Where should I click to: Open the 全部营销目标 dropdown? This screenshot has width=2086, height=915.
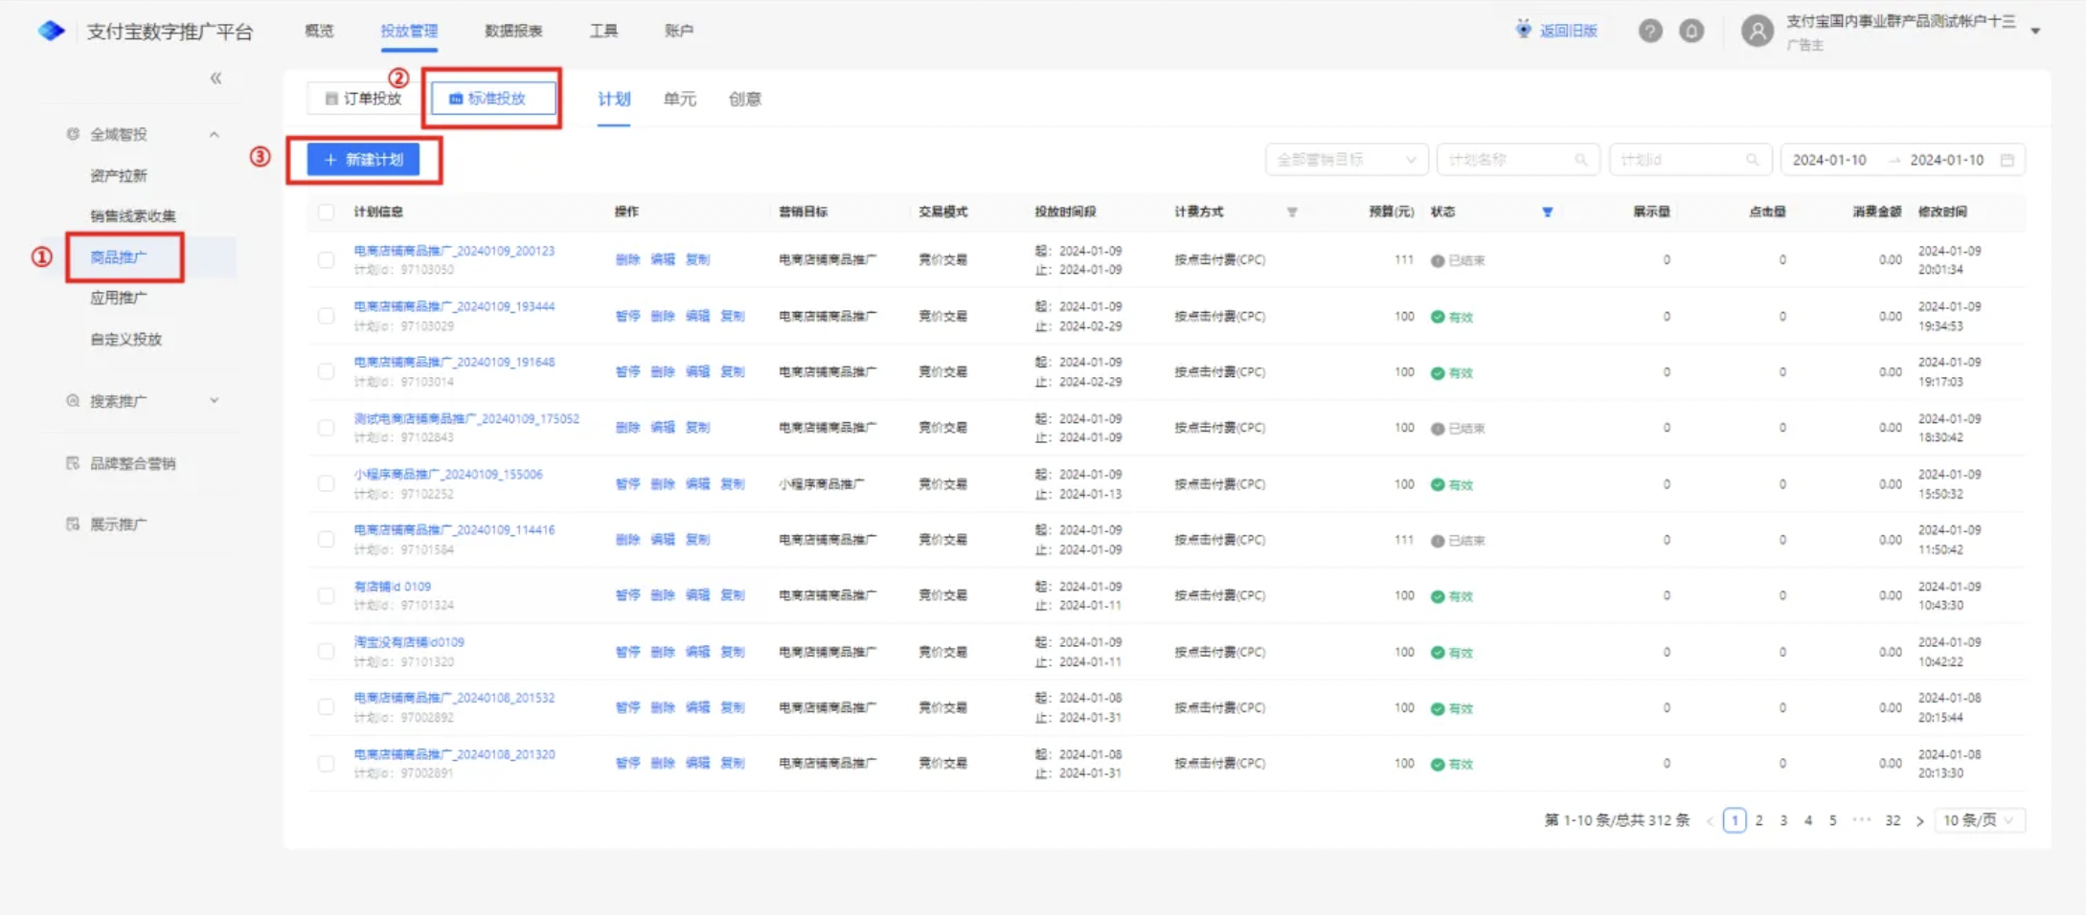[1347, 160]
